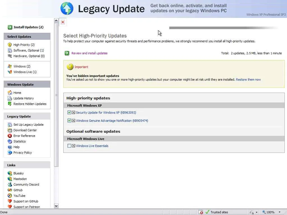Image resolution: width=287 pixels, height=215 pixels.
Task: Click the zoom magnifier icon in status bar
Action: (264, 212)
